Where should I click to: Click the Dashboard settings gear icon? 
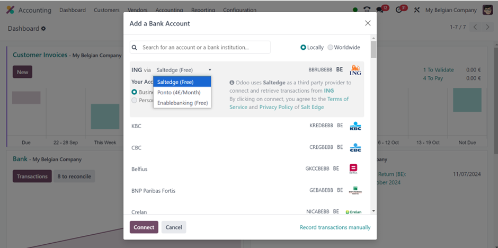[43, 29]
